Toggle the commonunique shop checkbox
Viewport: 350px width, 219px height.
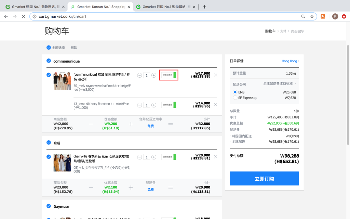point(49,61)
